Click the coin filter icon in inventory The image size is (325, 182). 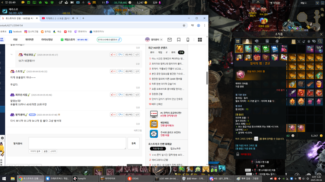point(309,42)
